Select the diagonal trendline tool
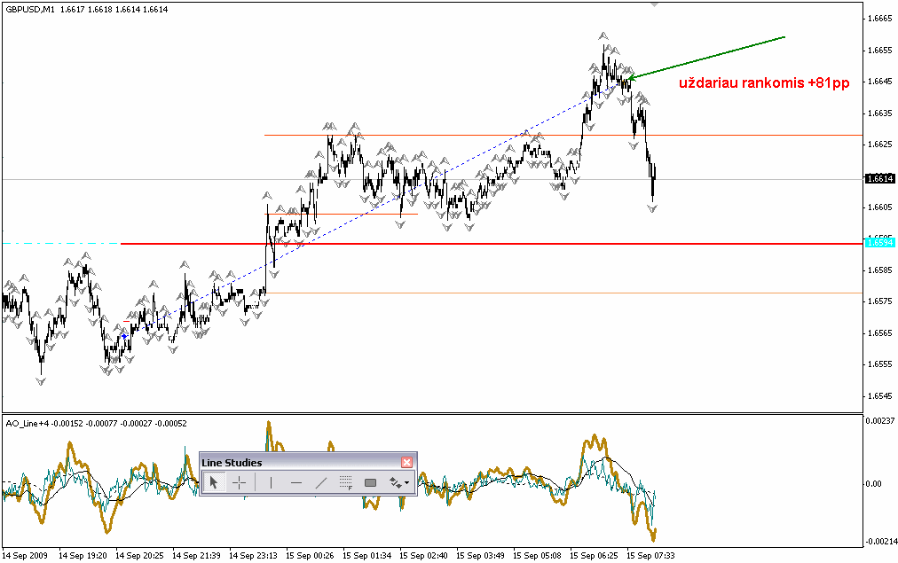 [x=321, y=483]
